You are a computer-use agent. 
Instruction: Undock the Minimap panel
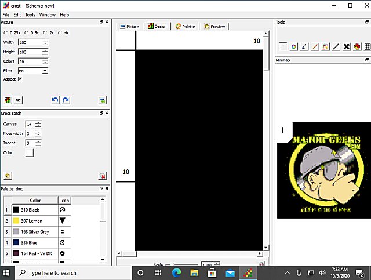pyautogui.click(x=367, y=60)
